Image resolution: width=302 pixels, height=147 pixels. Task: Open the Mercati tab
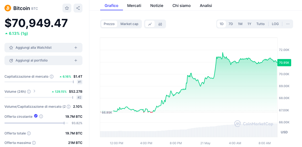(x=134, y=6)
